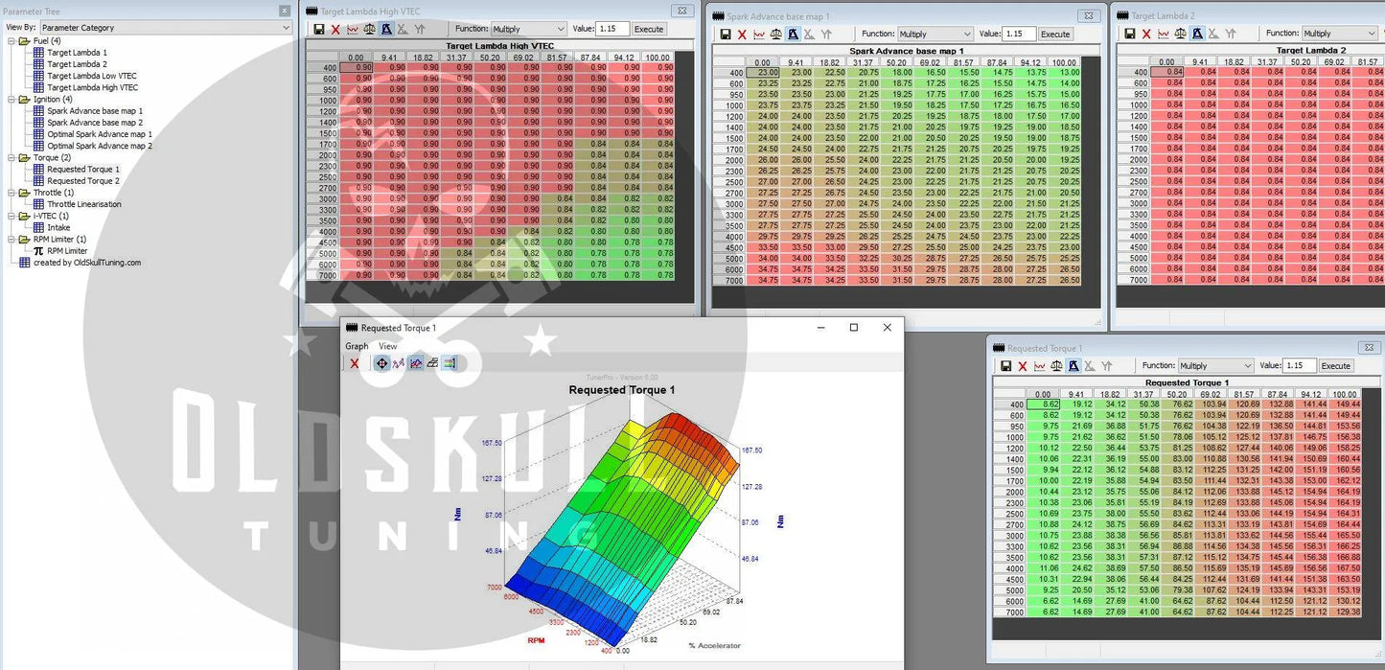The height and width of the screenshot is (670, 1385).
Task: Click the balance scale icon in Requested Torque table toolbar
Action: pyautogui.click(x=1056, y=366)
